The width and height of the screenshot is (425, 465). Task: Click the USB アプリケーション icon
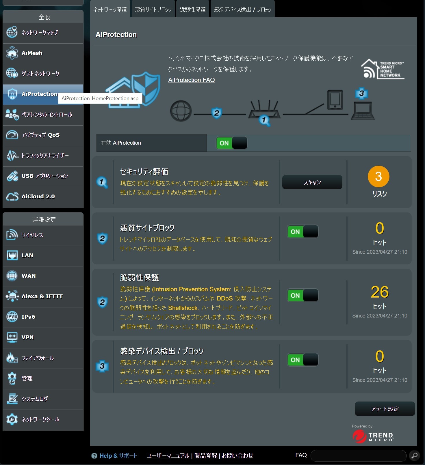click(12, 176)
